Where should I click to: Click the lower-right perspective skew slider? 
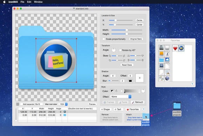[135, 60]
